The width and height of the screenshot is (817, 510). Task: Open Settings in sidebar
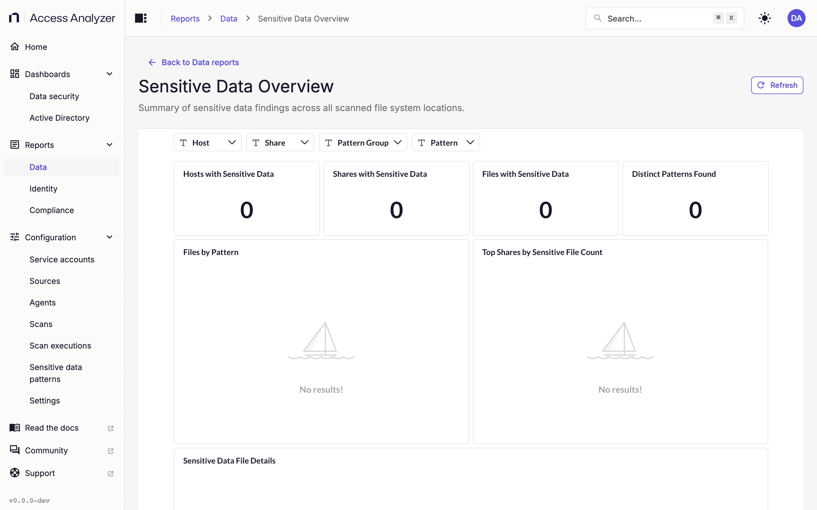pyautogui.click(x=62, y=401)
